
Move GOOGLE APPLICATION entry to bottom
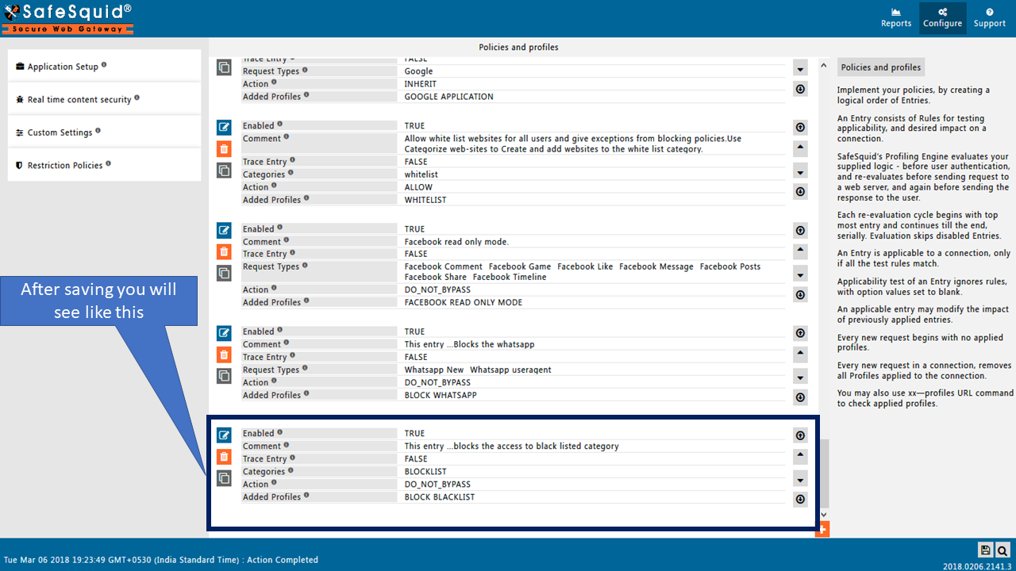coord(800,89)
